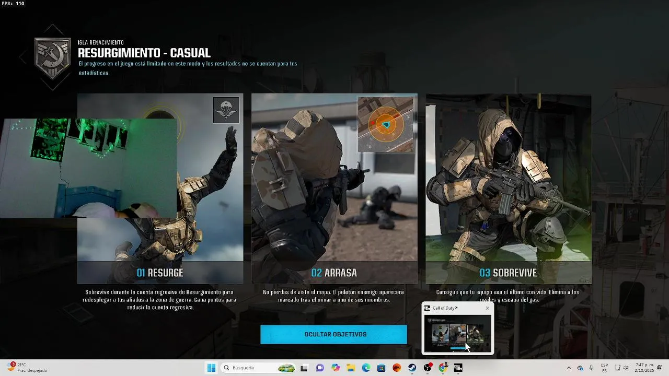
Task: Switch to OBS Studio in the taskbar
Action: pyautogui.click(x=428, y=368)
